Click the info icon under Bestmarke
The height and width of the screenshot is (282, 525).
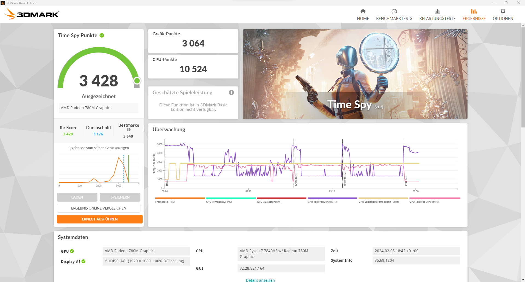pos(128,130)
